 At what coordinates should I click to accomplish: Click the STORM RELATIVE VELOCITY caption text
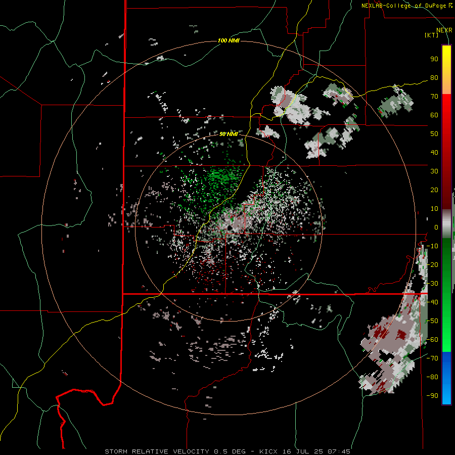tap(157, 451)
